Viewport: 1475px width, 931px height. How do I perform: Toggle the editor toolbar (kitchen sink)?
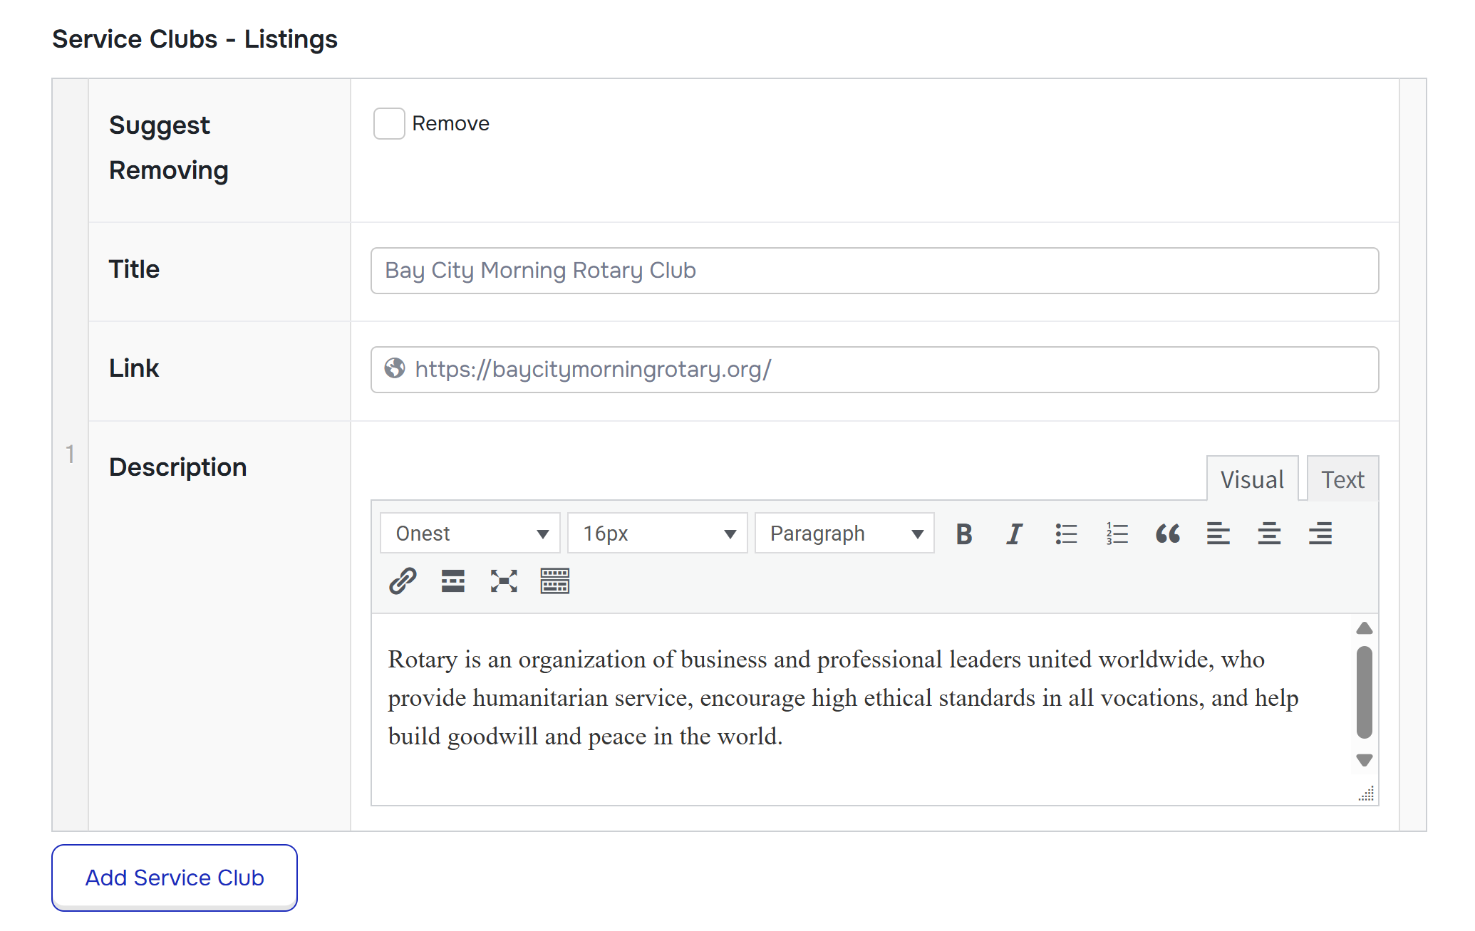click(554, 581)
